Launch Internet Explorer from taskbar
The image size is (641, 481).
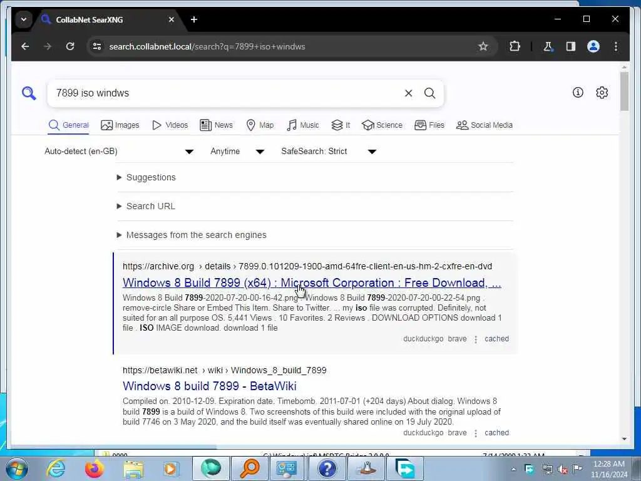pos(56,468)
